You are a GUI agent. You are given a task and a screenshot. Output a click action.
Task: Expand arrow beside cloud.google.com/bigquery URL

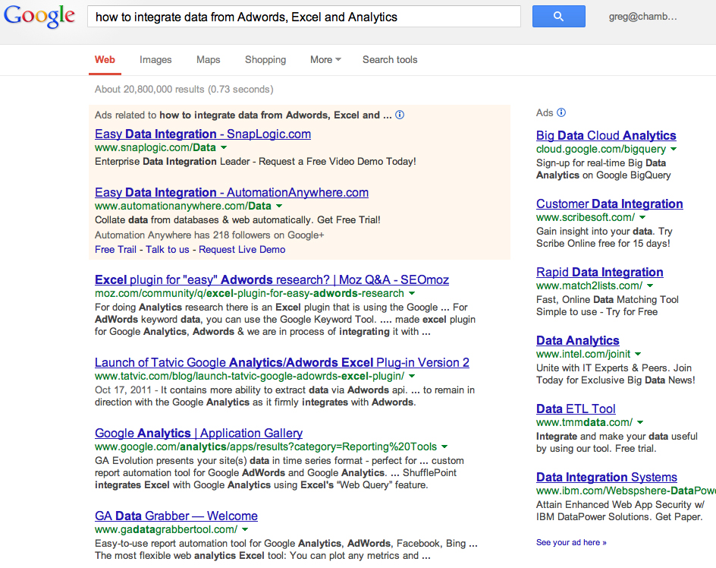[673, 149]
